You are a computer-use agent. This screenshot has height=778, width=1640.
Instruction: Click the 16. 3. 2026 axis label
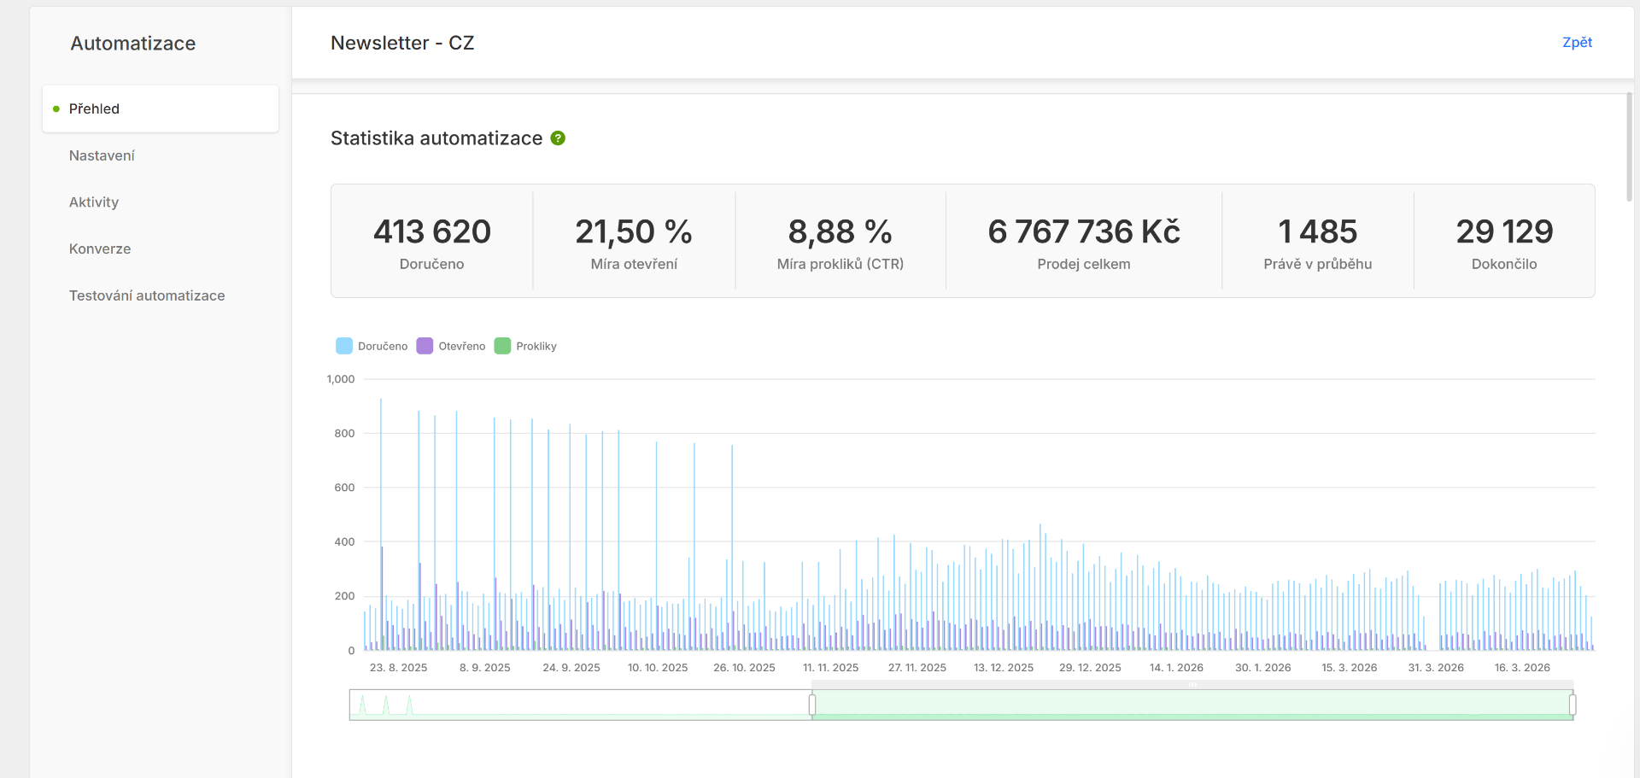point(1522,668)
